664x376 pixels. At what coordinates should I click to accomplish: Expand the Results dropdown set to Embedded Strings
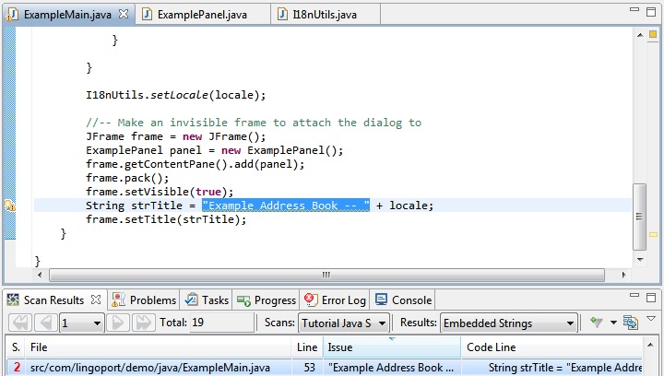pos(571,323)
